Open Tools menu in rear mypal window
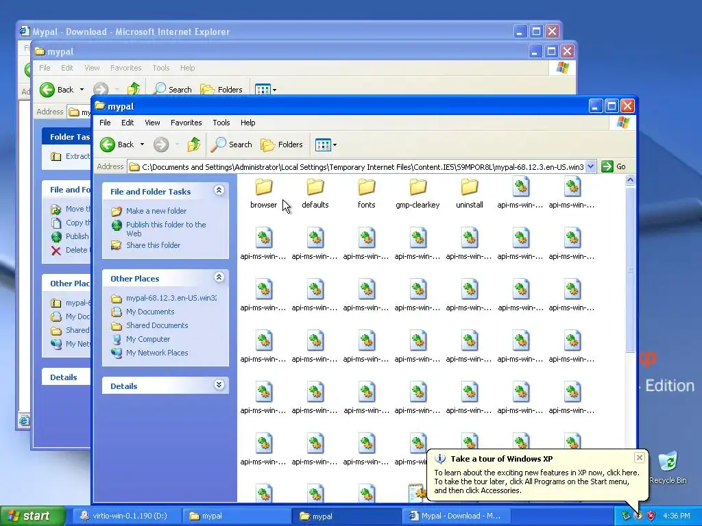This screenshot has height=526, width=702. [160, 68]
